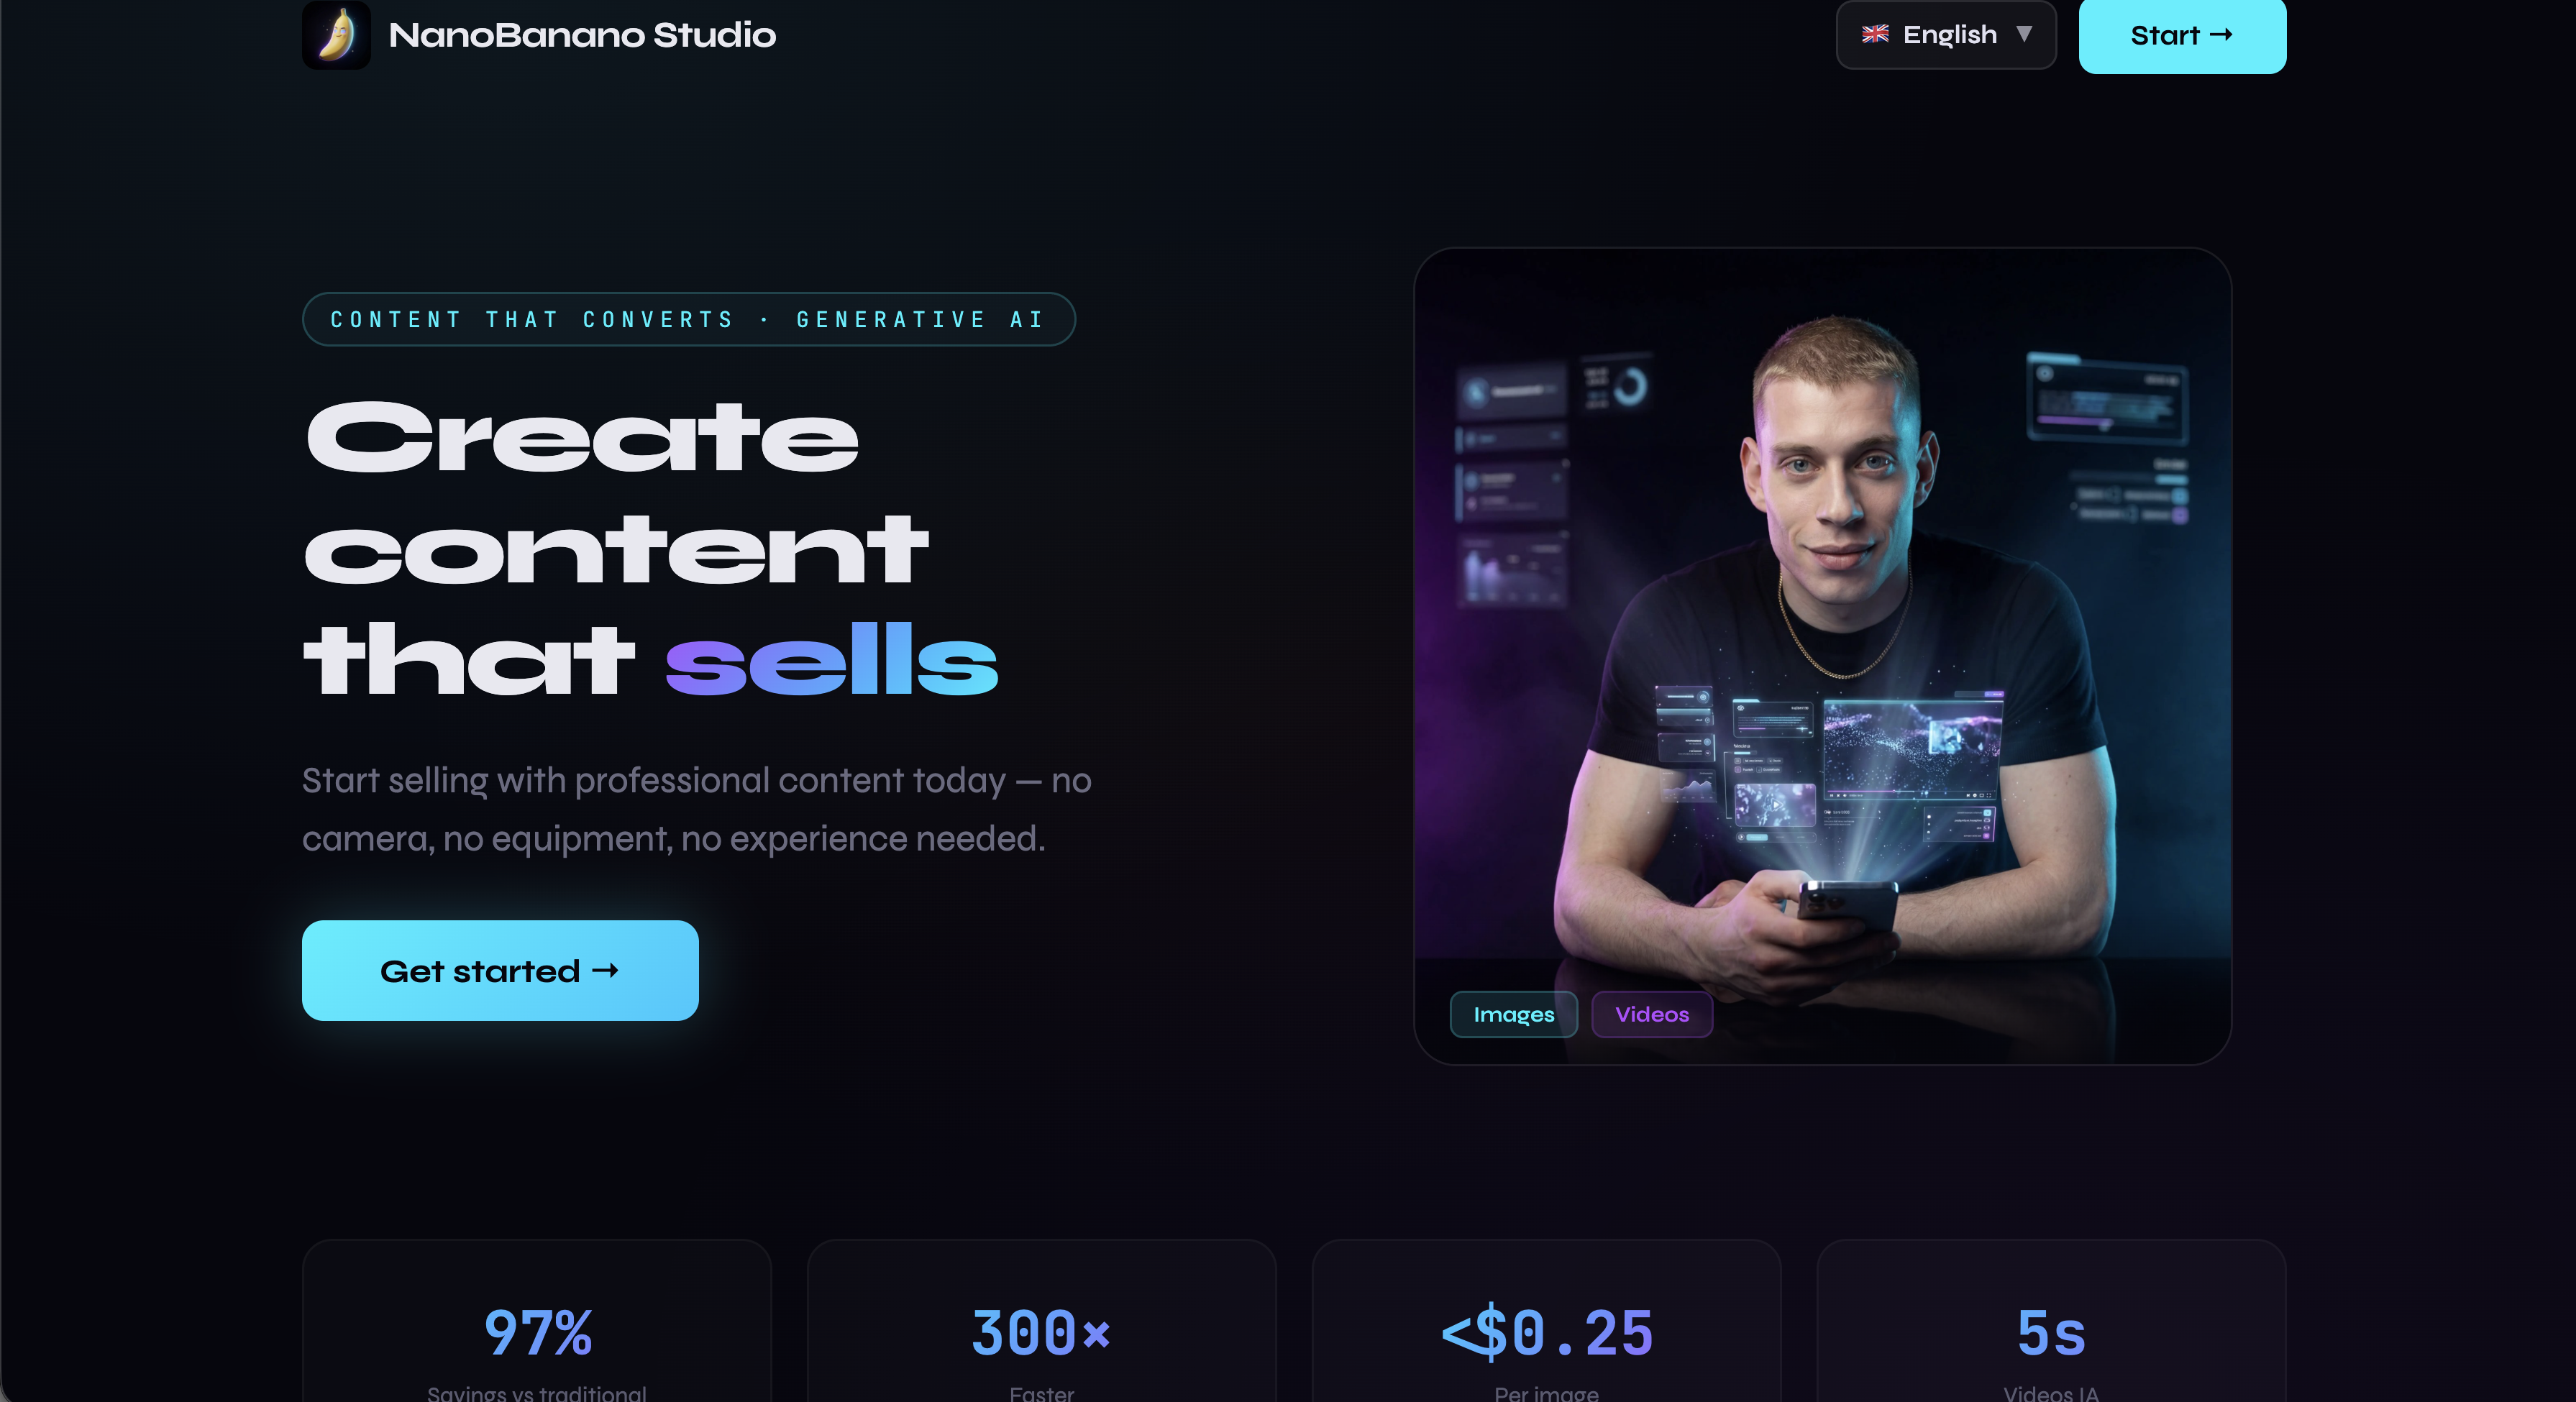Click the Content That Converts badge
This screenshot has width=2576, height=1402.
click(688, 319)
